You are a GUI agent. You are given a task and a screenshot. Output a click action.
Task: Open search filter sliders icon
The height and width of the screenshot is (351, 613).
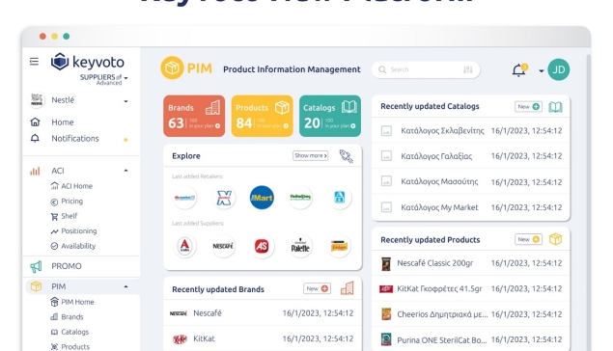coord(467,69)
